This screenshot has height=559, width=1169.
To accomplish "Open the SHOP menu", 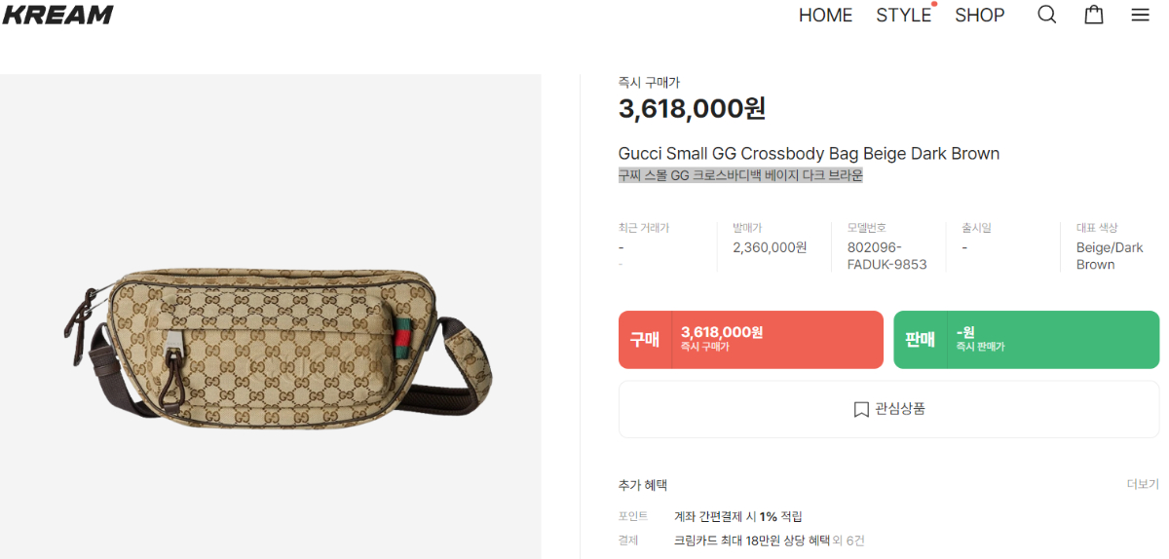I will (x=979, y=16).
